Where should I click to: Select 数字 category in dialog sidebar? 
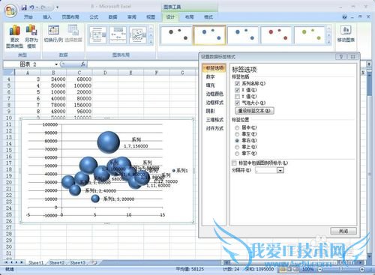(x=210, y=76)
